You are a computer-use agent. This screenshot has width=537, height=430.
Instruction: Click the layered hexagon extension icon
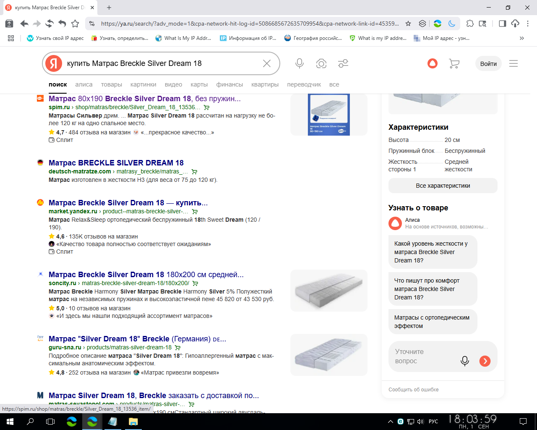point(422,24)
